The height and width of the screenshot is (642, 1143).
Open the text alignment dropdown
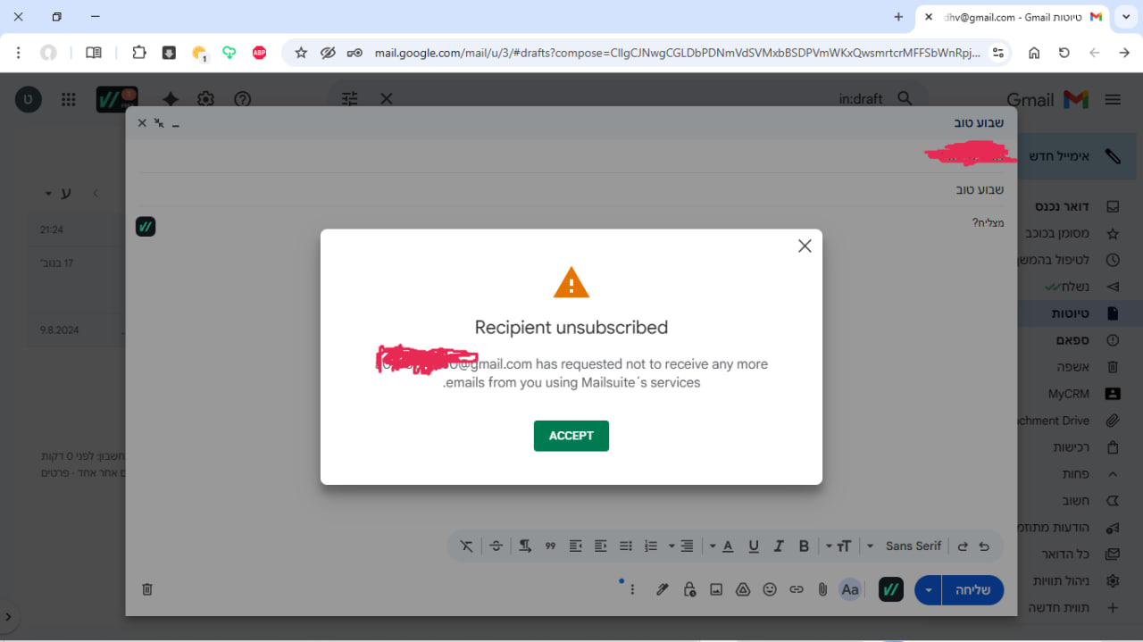682,546
